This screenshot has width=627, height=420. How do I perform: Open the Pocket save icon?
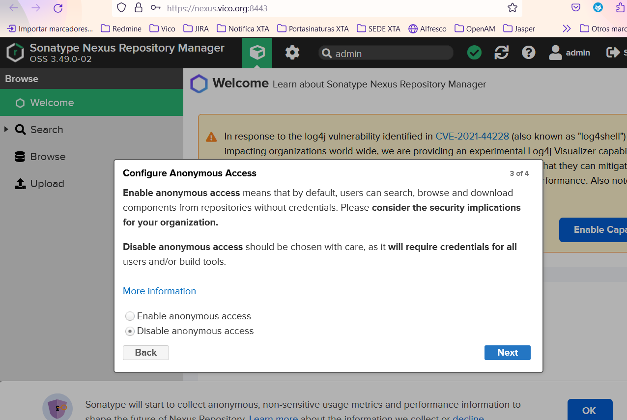[576, 8]
